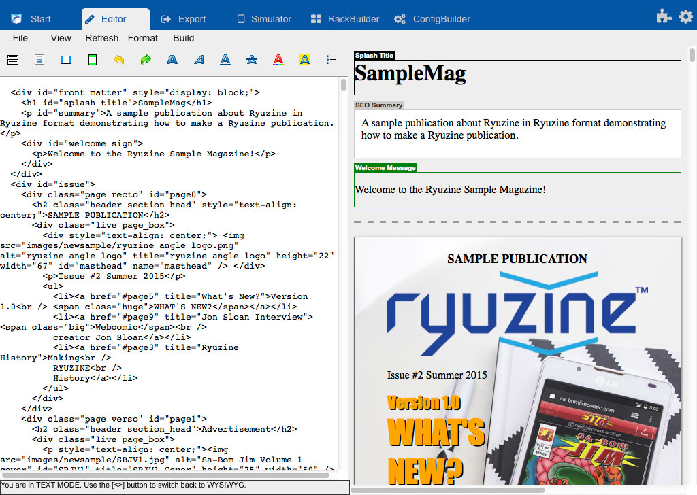Toggle the blue column layout view icon
Image resolution: width=697 pixels, height=495 pixels.
[66, 60]
